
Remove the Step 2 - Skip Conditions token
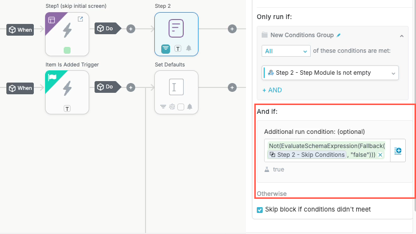coord(380,155)
